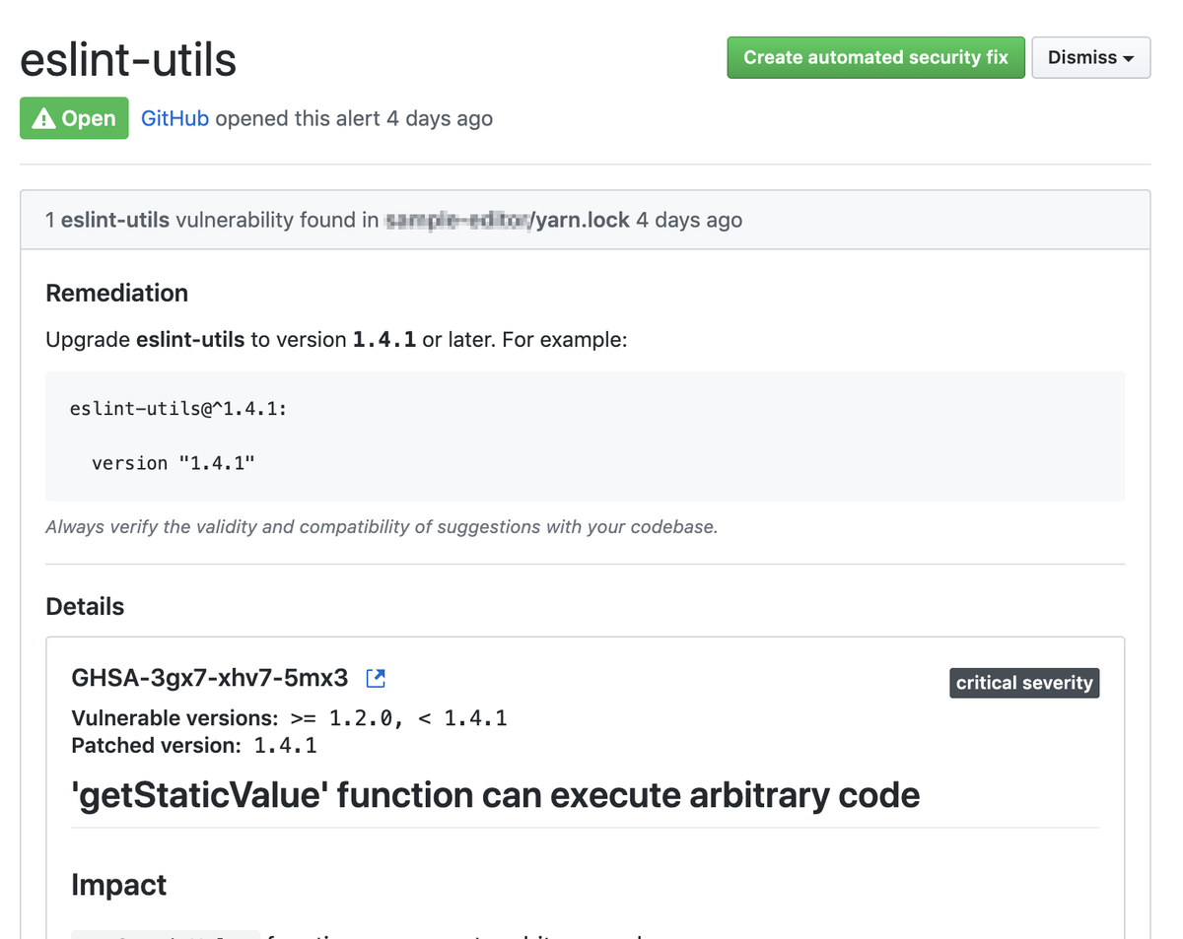
Task: Click the warning triangle icon in the Open badge
Action: coord(44,117)
